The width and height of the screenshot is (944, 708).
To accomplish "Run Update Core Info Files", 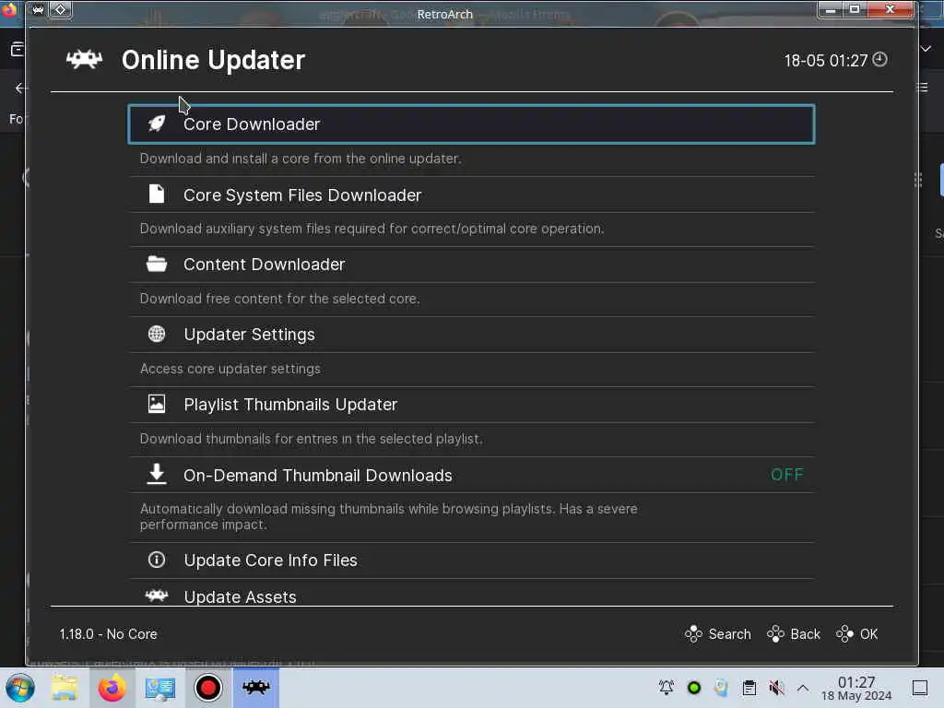I will tap(471, 560).
